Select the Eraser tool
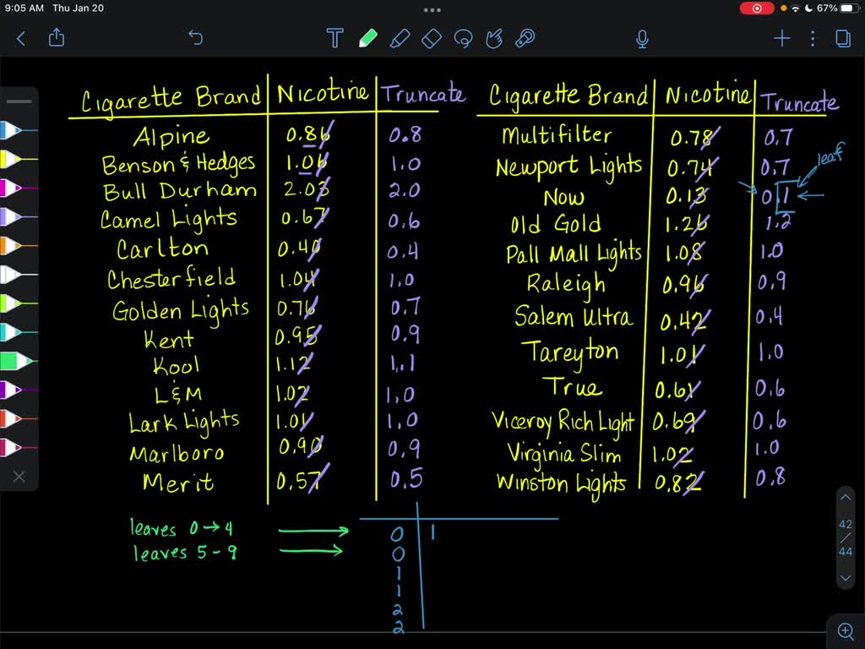This screenshot has width=865, height=649. tap(432, 38)
